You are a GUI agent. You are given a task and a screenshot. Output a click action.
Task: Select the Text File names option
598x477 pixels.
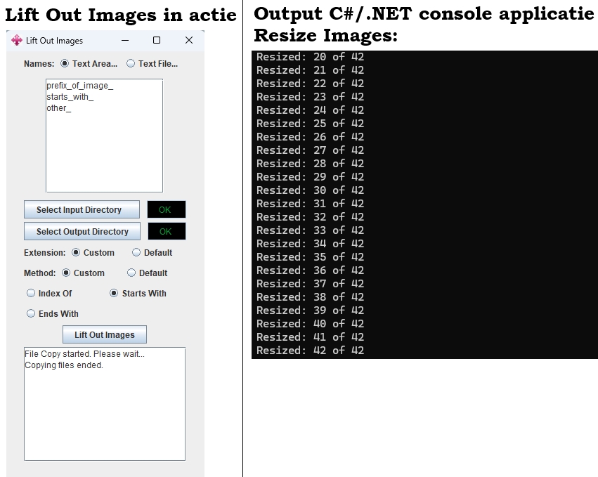click(152, 64)
